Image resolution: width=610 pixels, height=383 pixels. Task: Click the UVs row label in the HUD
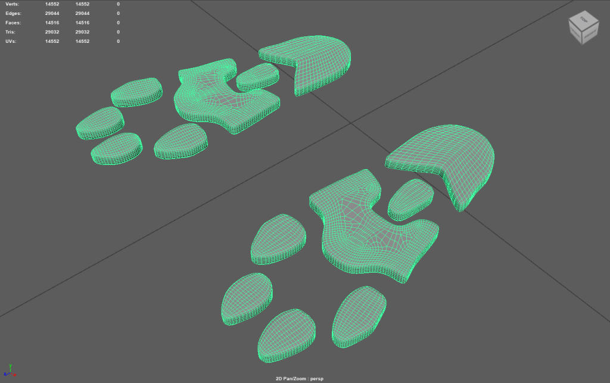click(11, 41)
